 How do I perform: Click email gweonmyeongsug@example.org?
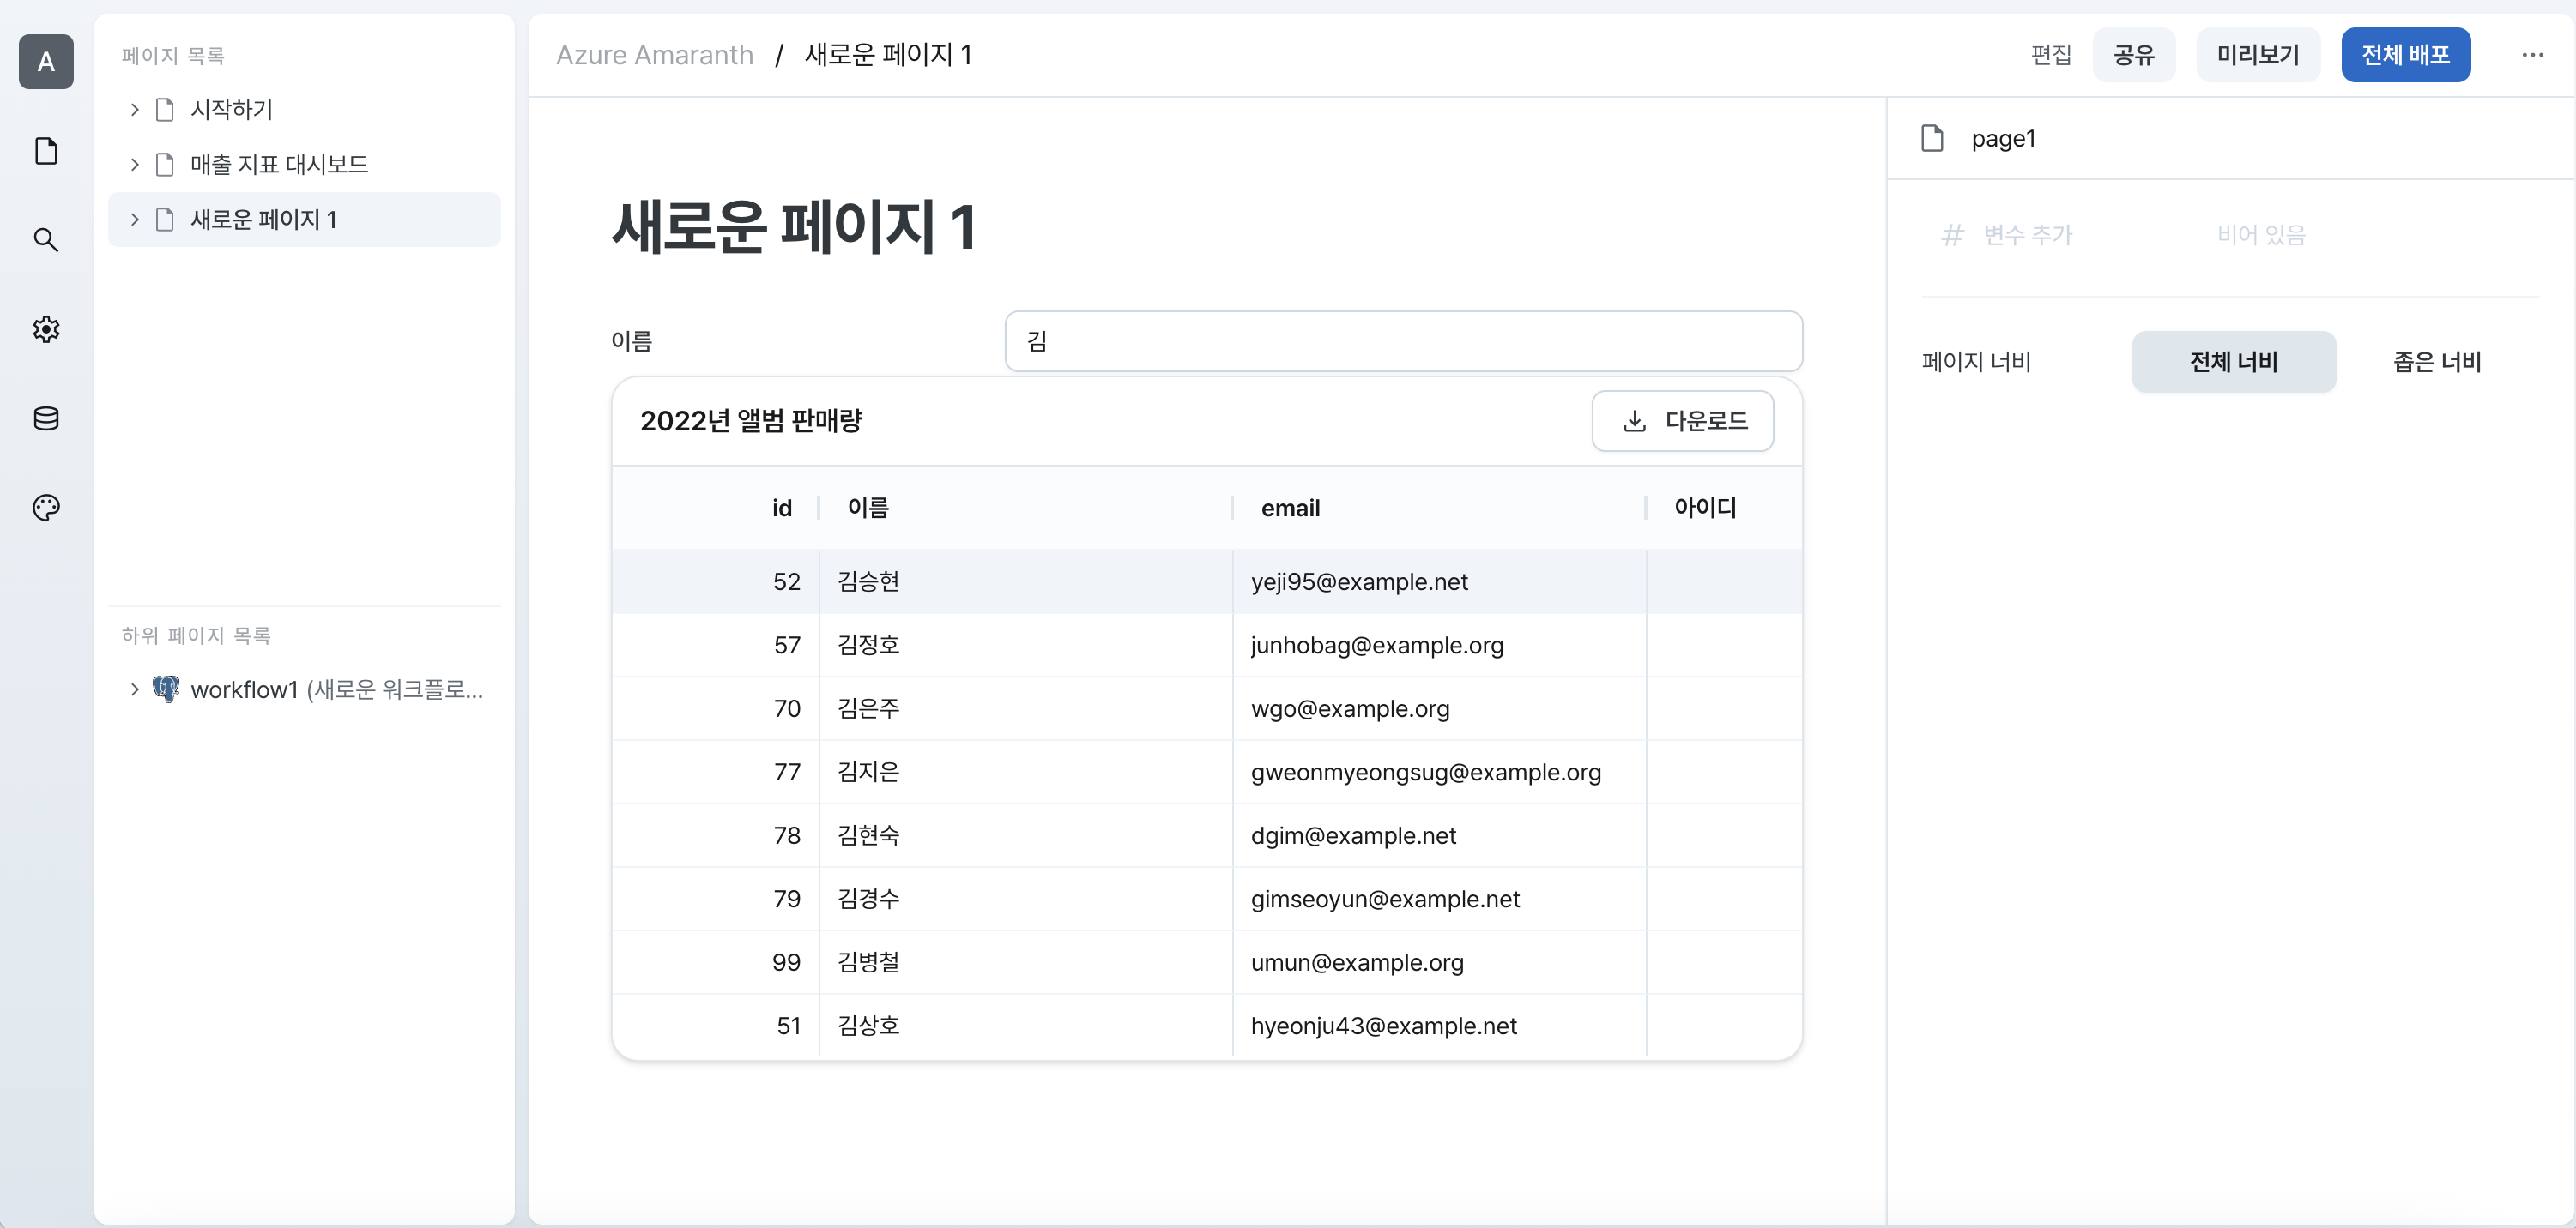pos(1426,773)
